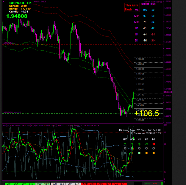
Task: Click the JPY 84.3 strength cell
Action: 28,184
